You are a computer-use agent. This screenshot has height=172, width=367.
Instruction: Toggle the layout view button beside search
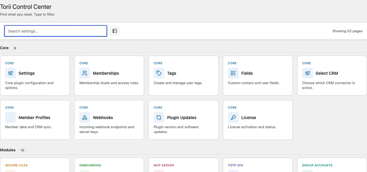[115, 31]
